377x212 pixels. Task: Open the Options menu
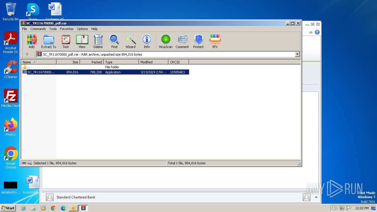(82, 29)
